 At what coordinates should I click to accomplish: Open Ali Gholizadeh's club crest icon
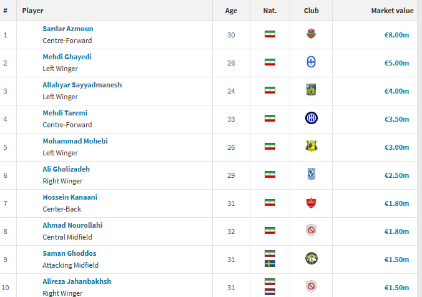(312, 174)
